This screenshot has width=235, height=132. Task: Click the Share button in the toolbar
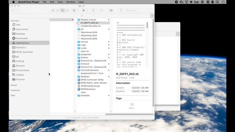coord(93,10)
